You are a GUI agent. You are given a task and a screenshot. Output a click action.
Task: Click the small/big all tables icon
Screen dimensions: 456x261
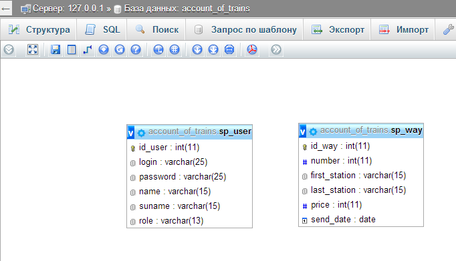[197, 49]
